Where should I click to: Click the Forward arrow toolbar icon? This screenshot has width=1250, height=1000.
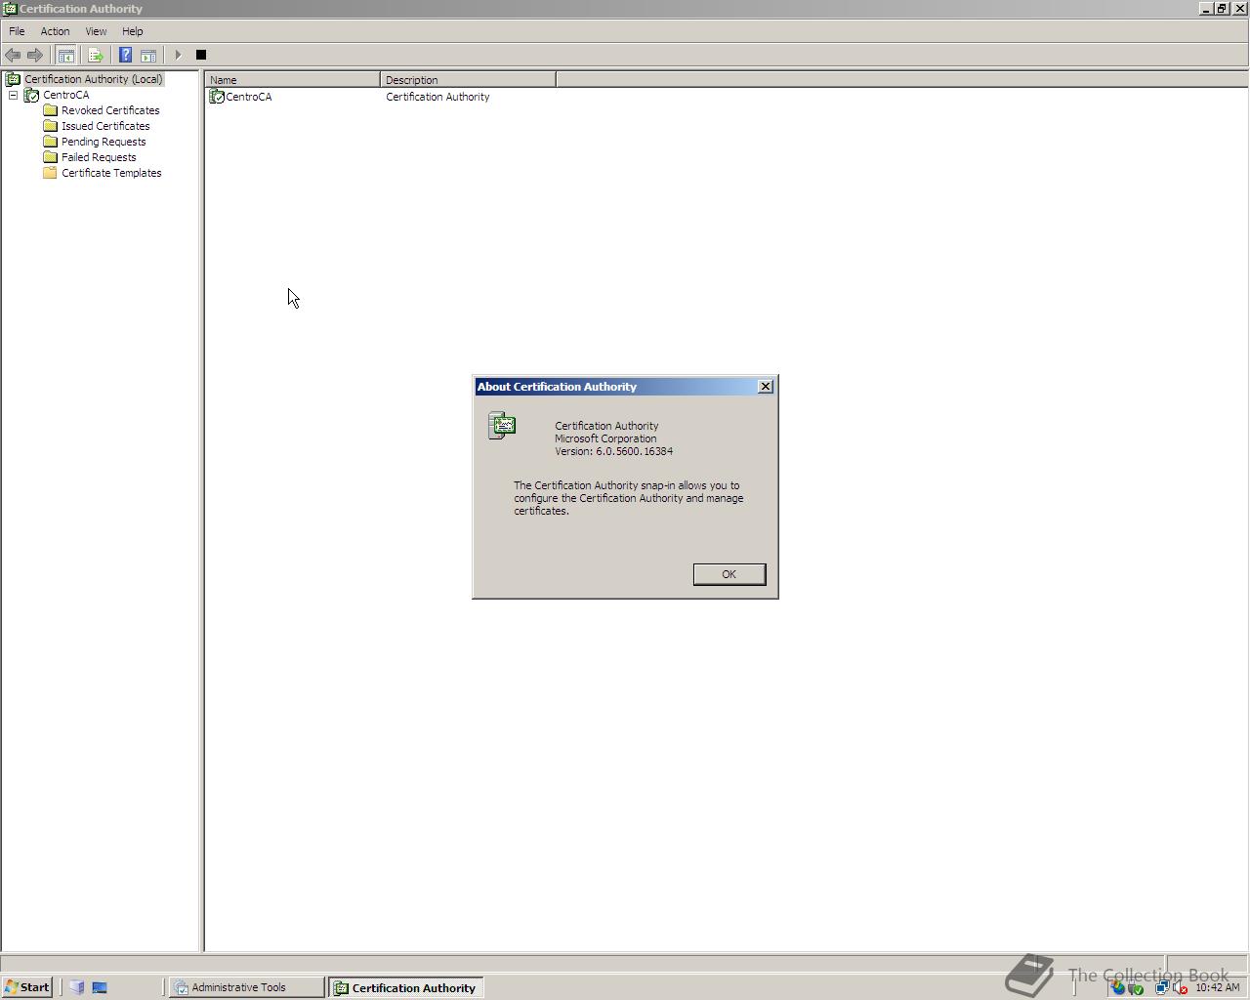(x=35, y=55)
